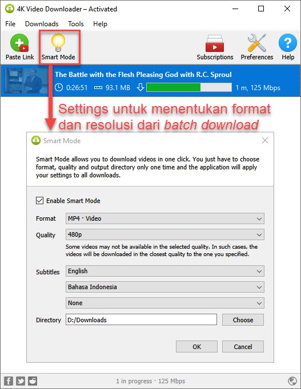Maximize the 4K Video Downloader window
This screenshot has width=301, height=389.
click(x=261, y=9)
